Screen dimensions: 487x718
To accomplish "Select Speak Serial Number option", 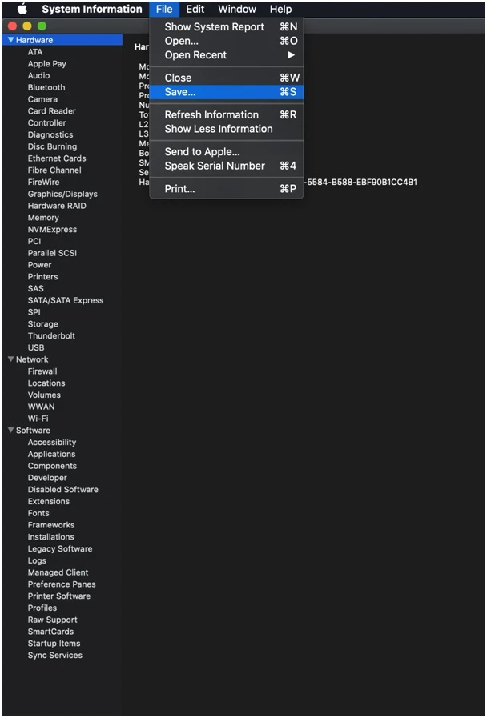I will coord(214,166).
